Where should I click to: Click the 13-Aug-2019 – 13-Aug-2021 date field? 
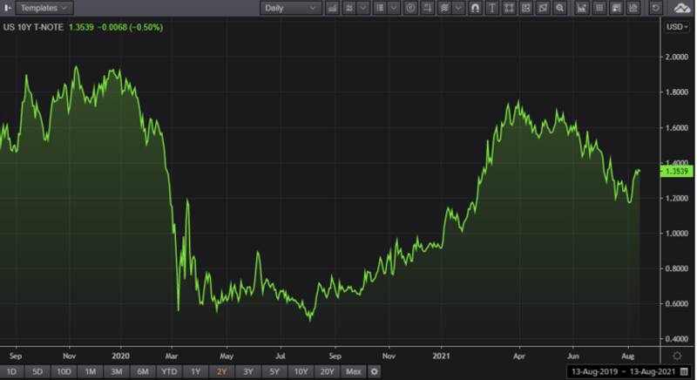(625, 372)
